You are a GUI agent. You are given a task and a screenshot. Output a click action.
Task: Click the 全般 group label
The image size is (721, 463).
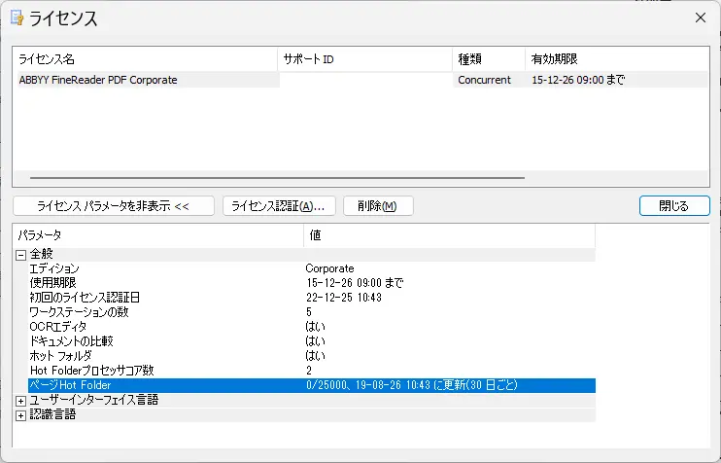click(42, 254)
